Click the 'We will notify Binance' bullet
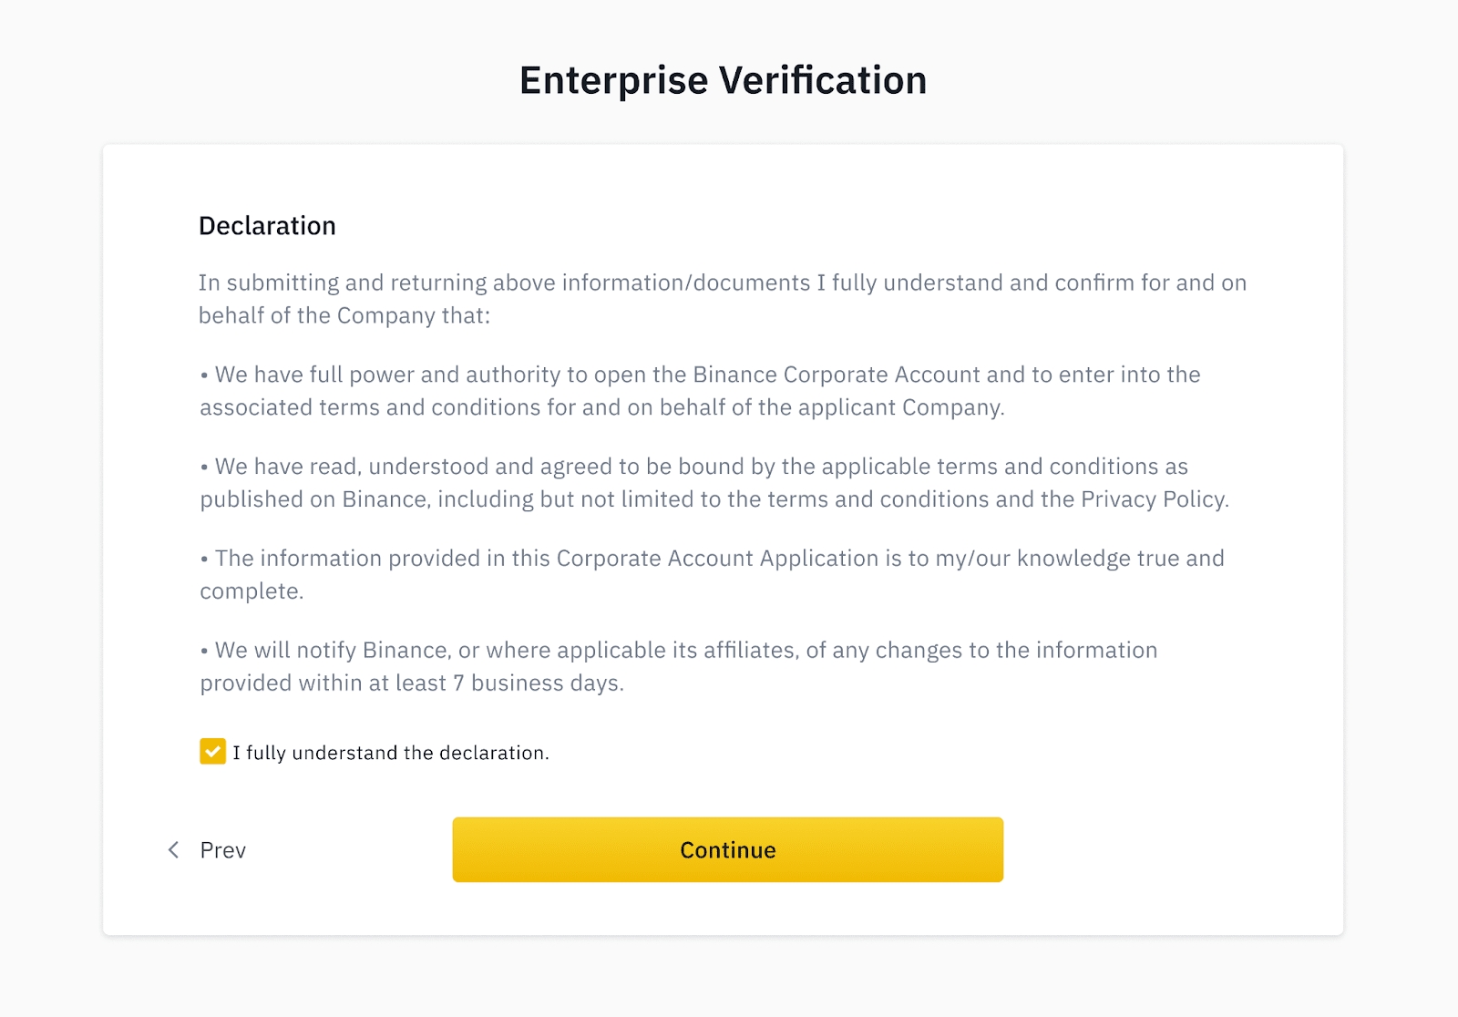This screenshot has width=1458, height=1017. point(679,651)
